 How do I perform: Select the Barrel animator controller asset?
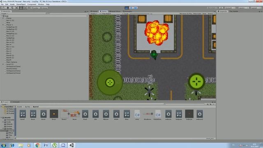pos(23,115)
